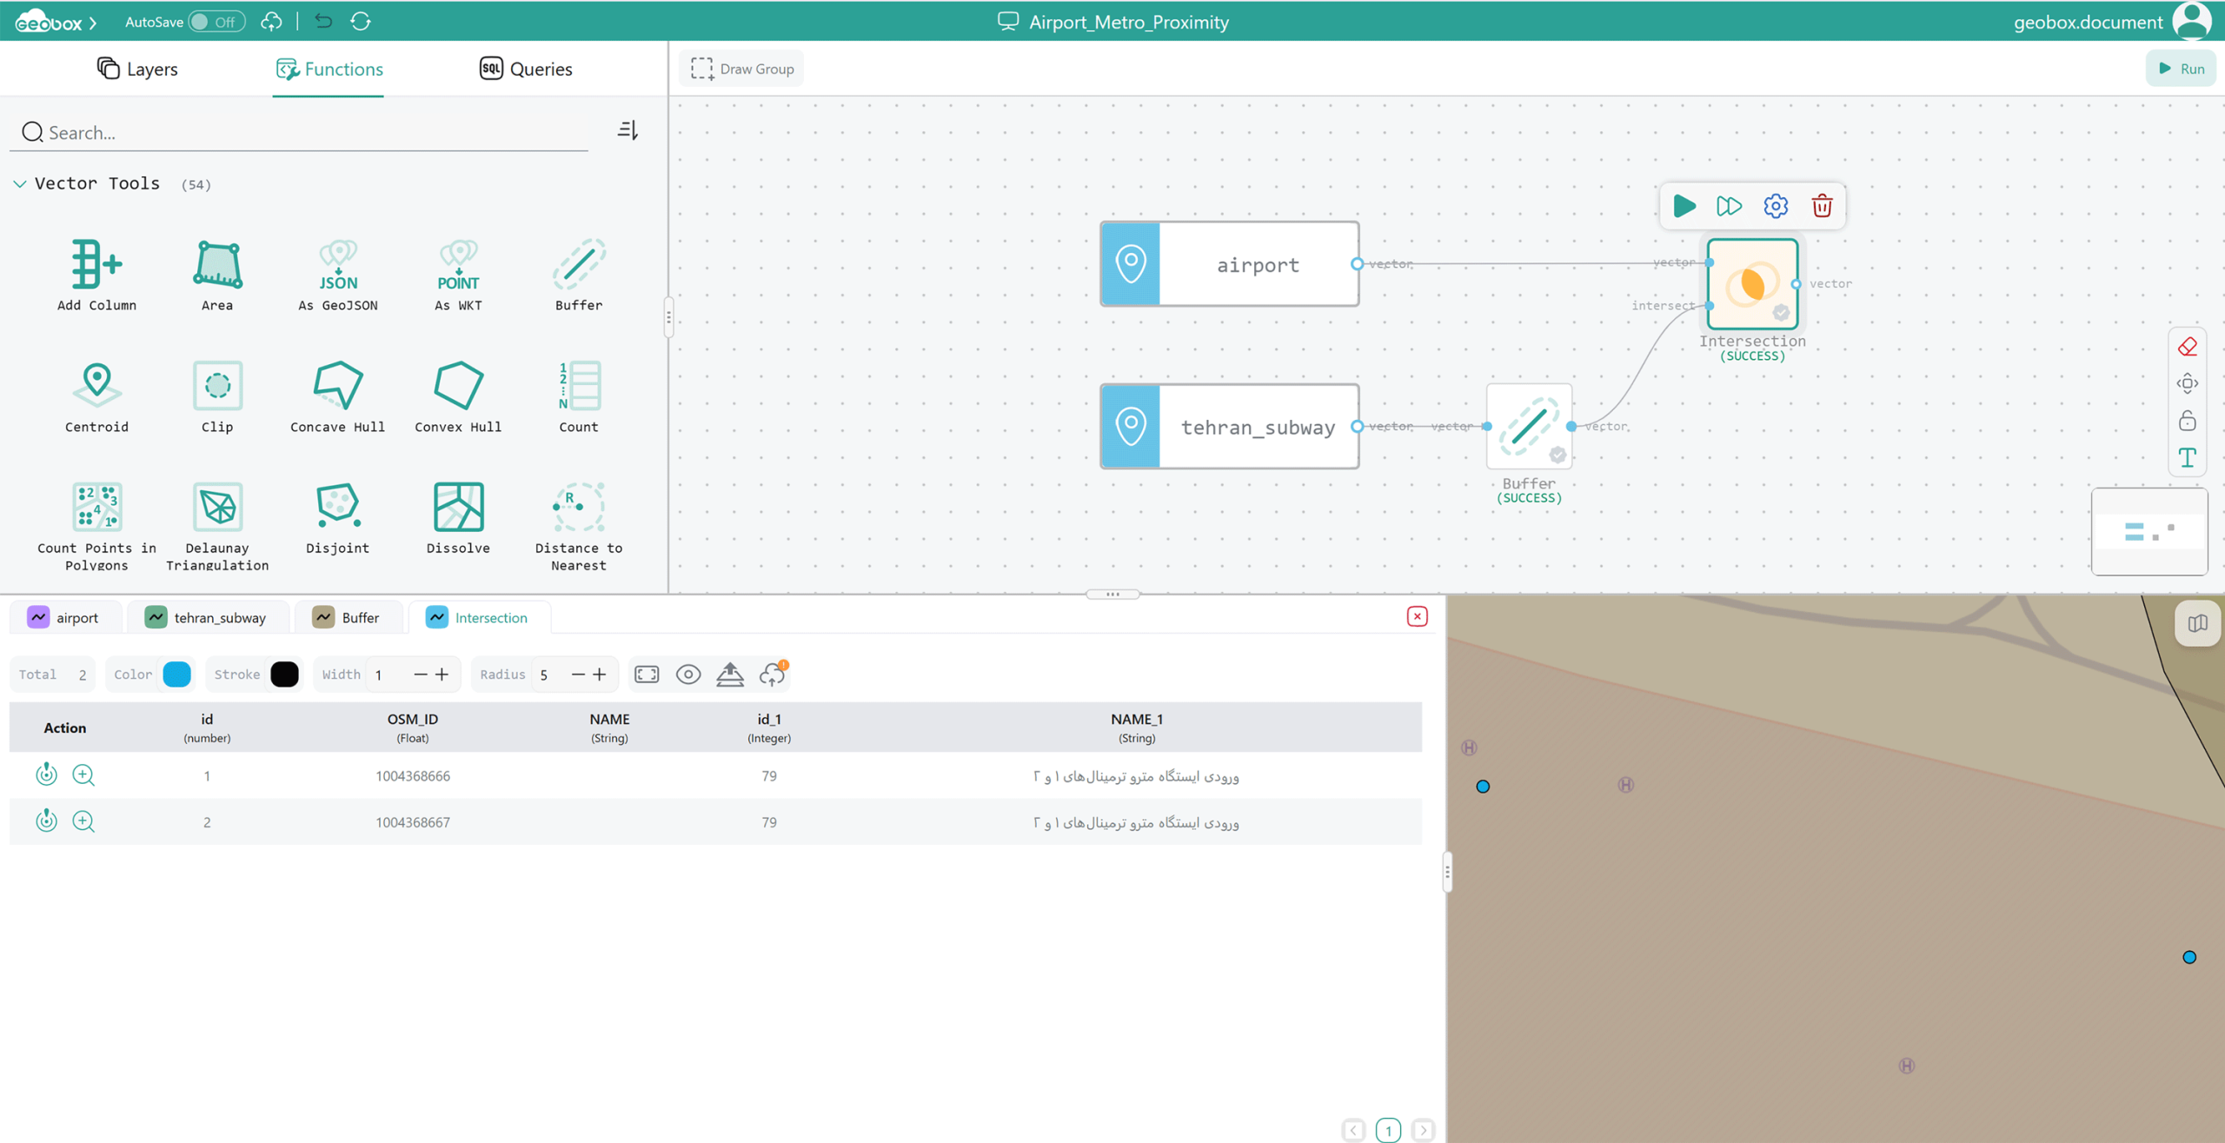Viewport: 2225px width, 1143px height.
Task: Click the cloud upload icon in table toolbar
Action: click(773, 675)
